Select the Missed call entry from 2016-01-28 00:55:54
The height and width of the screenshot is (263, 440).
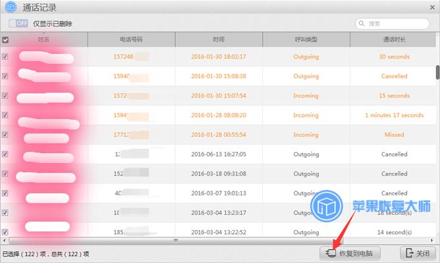(394, 135)
